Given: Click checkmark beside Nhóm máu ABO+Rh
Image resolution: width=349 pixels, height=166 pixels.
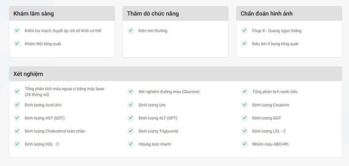Looking at the screenshot, I should (245, 144).
